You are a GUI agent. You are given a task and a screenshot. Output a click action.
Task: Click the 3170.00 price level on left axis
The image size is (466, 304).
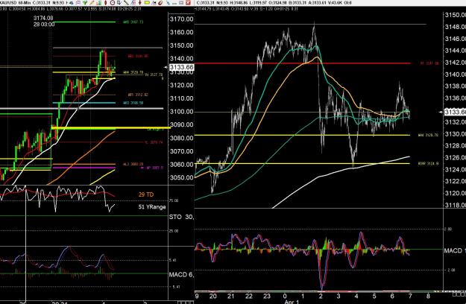pyautogui.click(x=181, y=19)
